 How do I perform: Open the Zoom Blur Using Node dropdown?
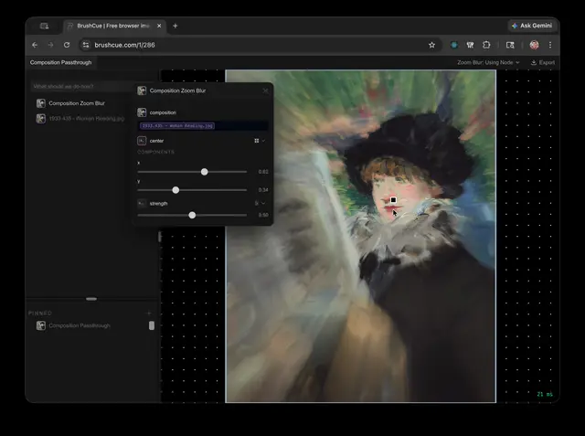tap(488, 62)
